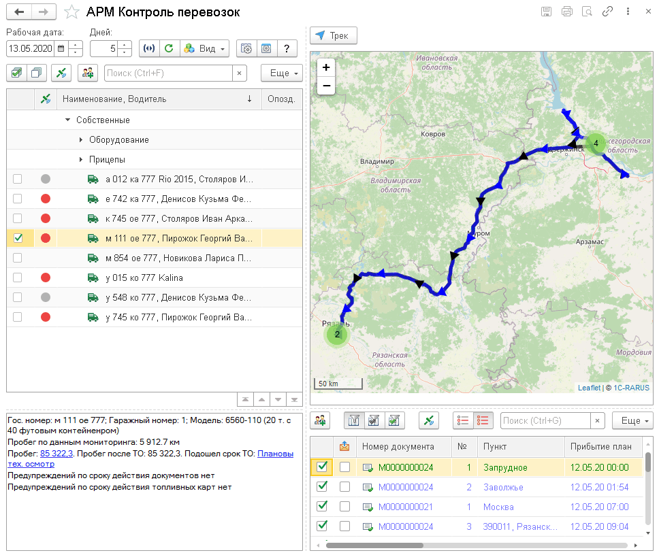Switch to the second red list view icon
This screenshot has height=555, width=659.
click(483, 420)
